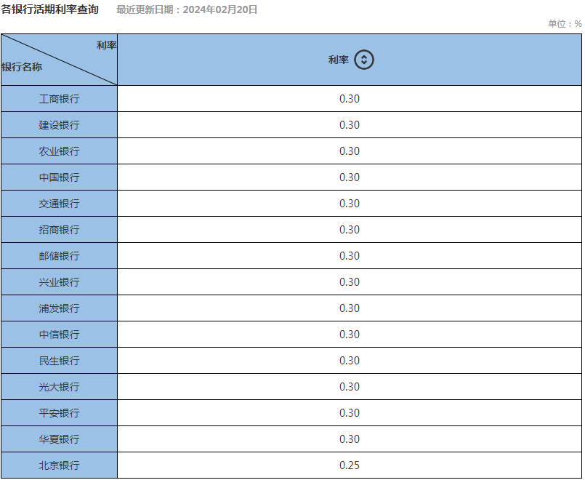Click the 0.25 rate for 北京银行
The height and width of the screenshot is (480, 585).
tap(350, 465)
